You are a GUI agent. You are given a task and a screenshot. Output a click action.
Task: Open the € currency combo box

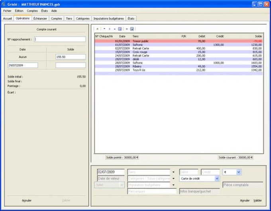[238, 172]
